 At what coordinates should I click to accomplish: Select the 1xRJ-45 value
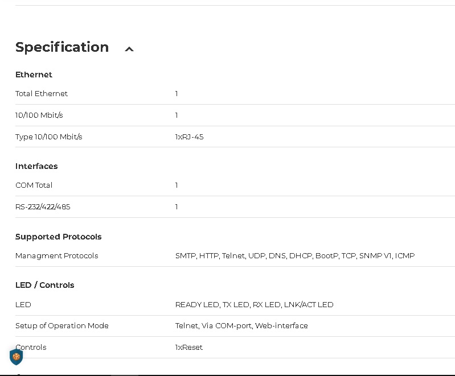tap(189, 137)
